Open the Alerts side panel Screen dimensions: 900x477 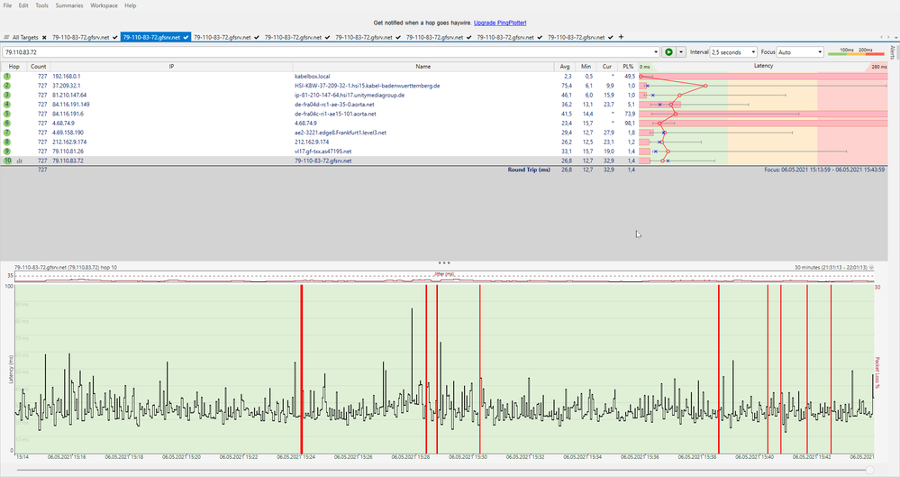point(893,51)
